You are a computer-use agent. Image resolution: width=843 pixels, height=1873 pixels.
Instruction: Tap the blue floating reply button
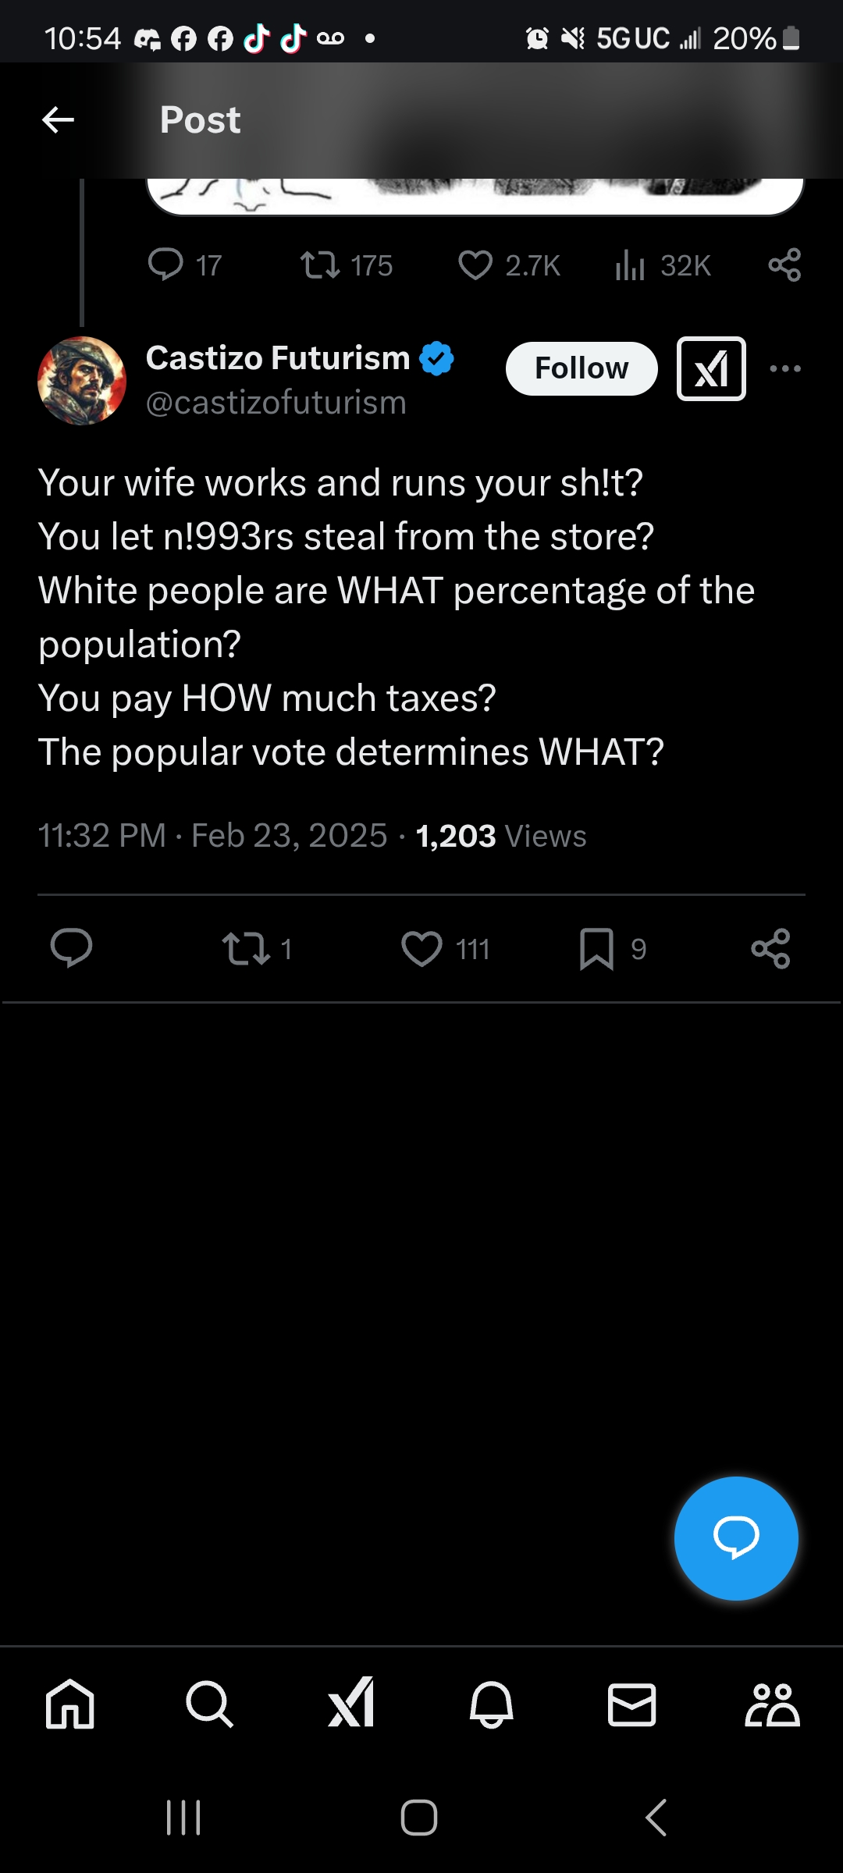point(736,1538)
